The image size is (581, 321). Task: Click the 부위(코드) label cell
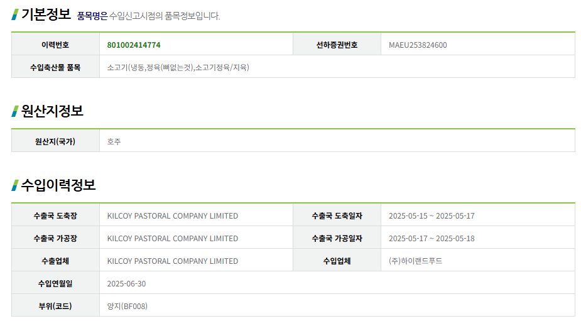(x=55, y=306)
